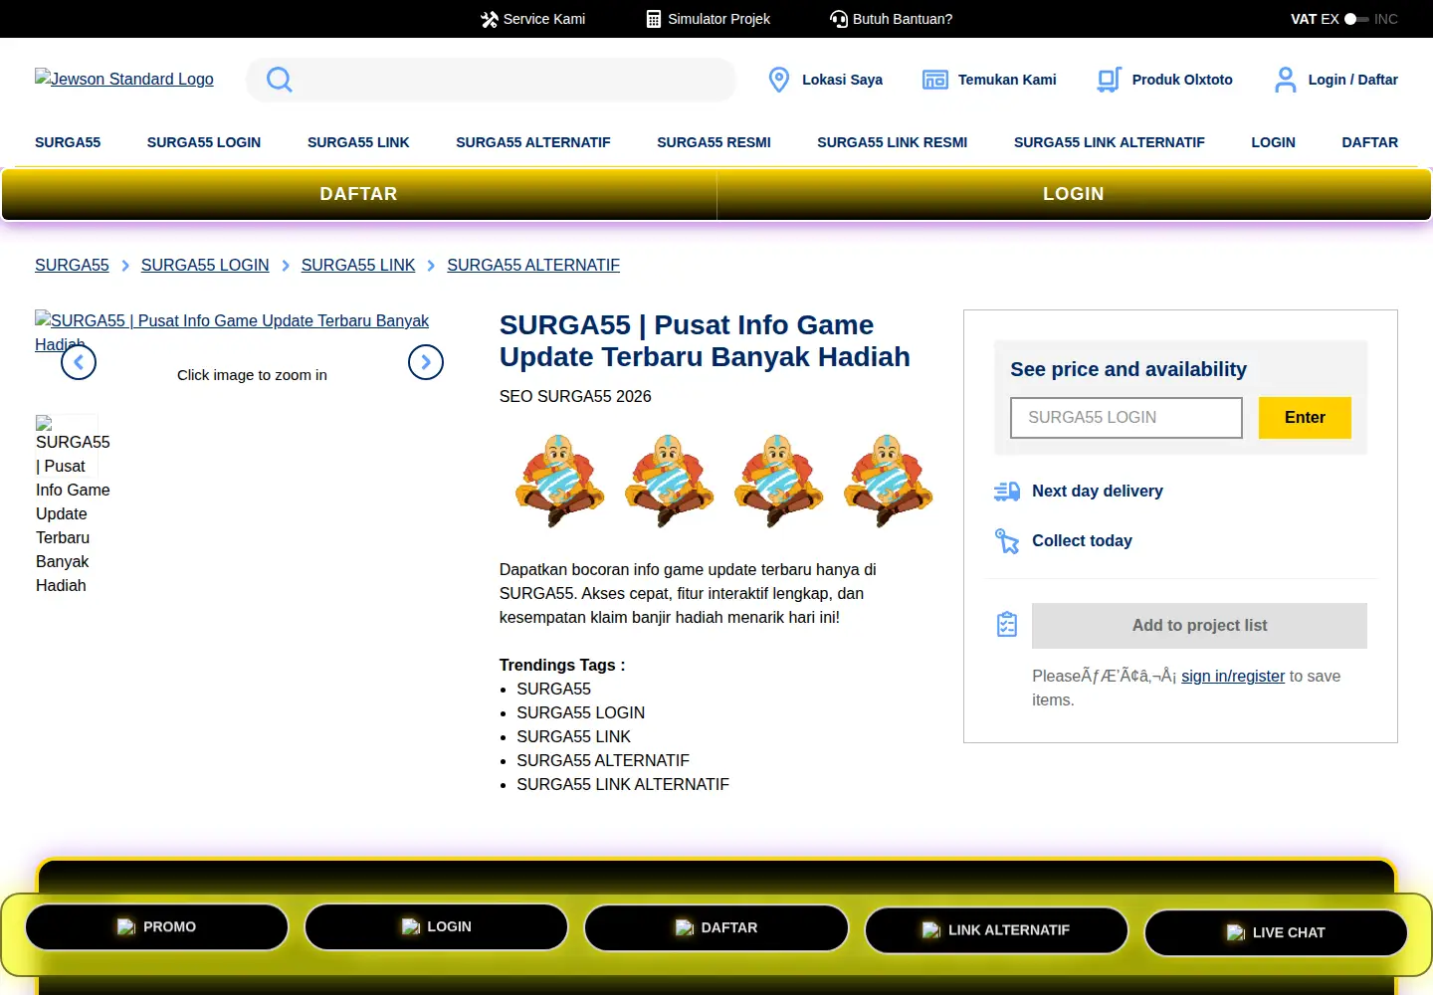Click the Produk Olxtoto icon
1433x995 pixels.
click(x=1109, y=80)
